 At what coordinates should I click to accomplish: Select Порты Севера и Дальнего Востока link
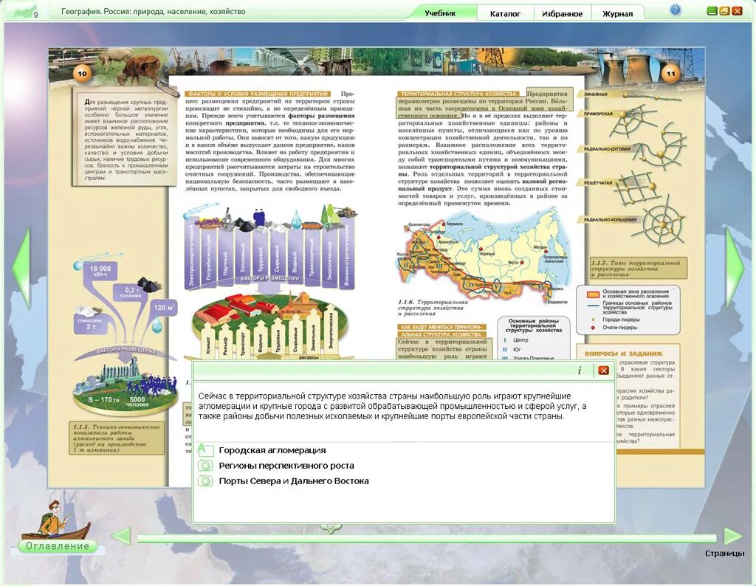[294, 481]
